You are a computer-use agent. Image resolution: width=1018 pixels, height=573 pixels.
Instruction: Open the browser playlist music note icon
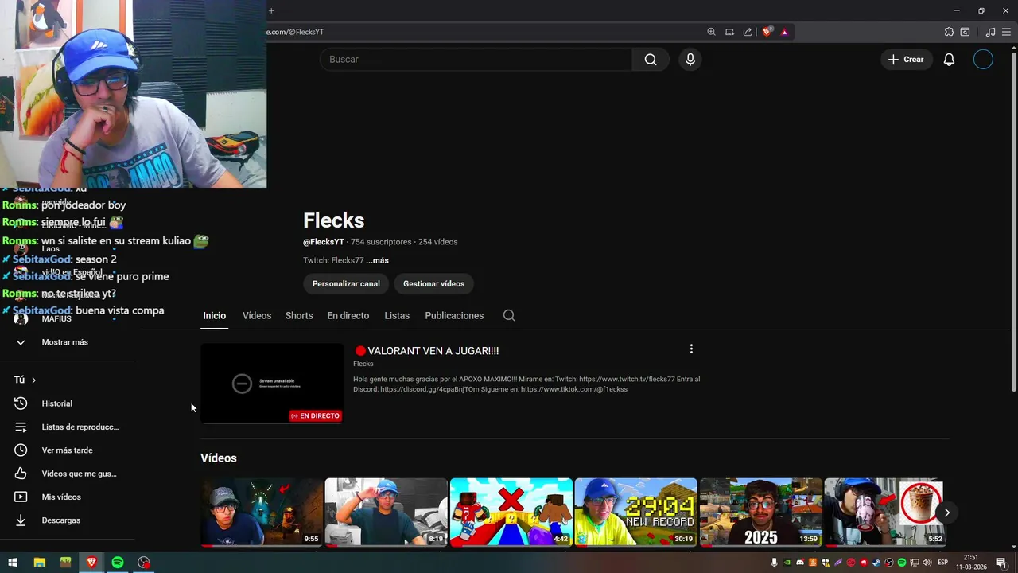point(990,32)
